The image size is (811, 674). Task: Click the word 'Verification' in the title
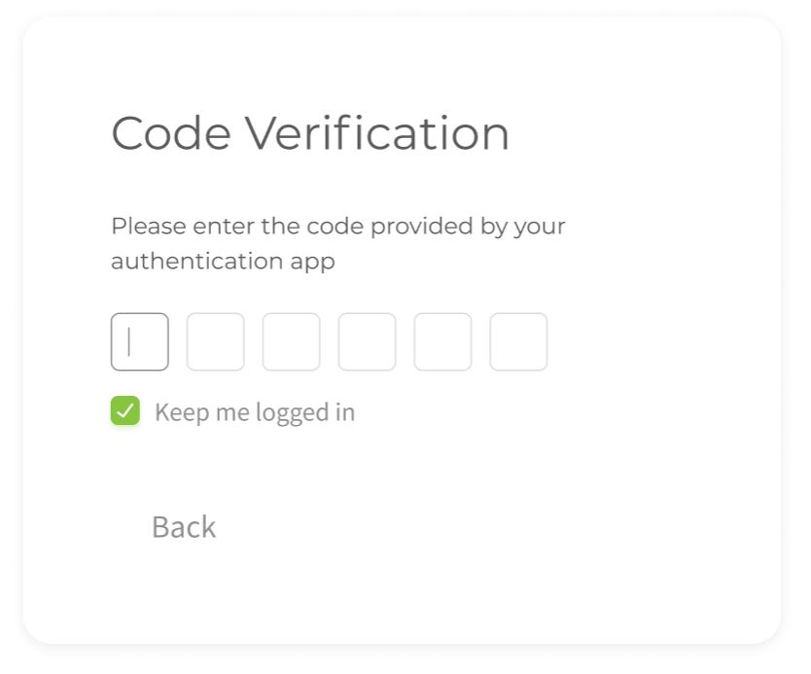(x=377, y=133)
